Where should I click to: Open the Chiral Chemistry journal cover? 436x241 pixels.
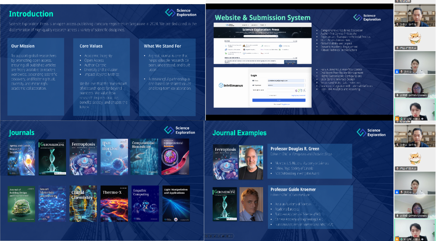(x=83, y=204)
